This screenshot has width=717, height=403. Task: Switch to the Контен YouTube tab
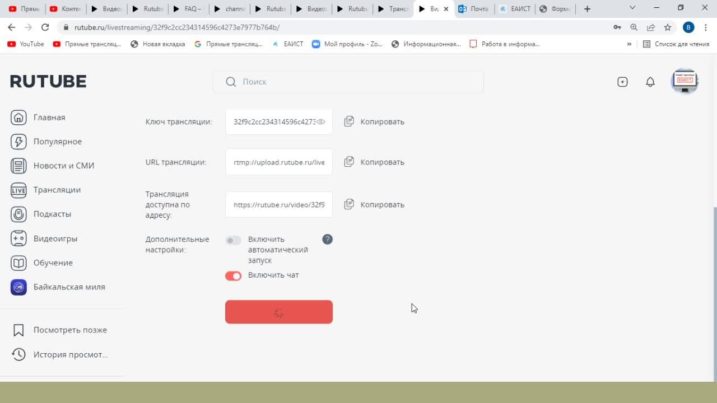pos(66,9)
